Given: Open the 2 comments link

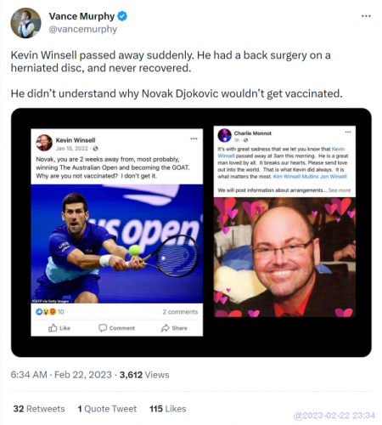Looking at the screenshot, I should click(x=180, y=312).
